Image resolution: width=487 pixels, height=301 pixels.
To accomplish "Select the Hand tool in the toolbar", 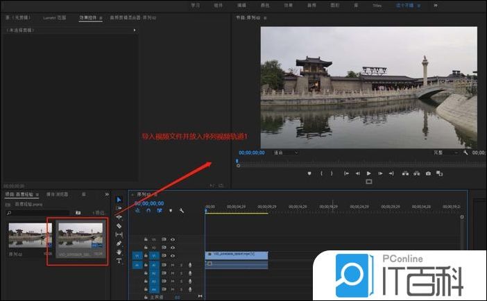I will 119,252.
